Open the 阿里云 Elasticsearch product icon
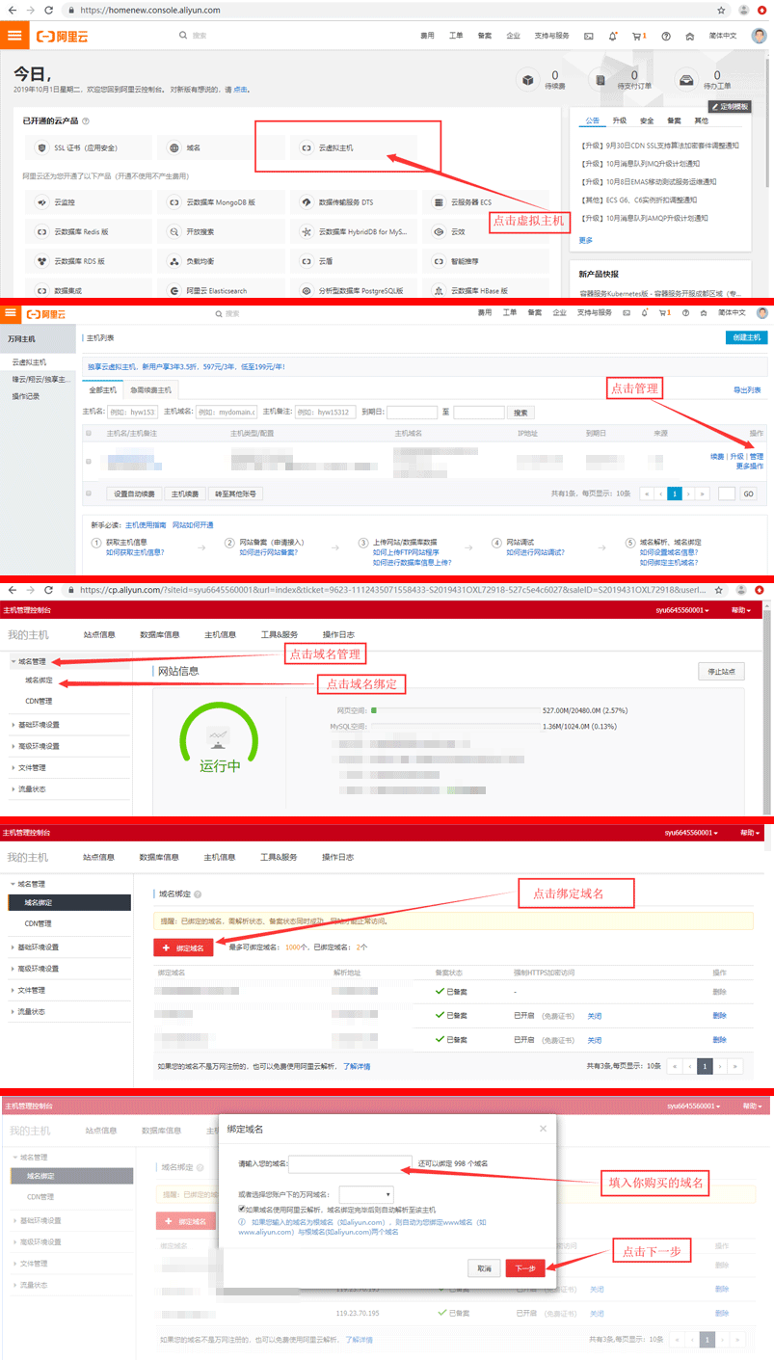The height and width of the screenshot is (1360, 774). click(x=174, y=290)
